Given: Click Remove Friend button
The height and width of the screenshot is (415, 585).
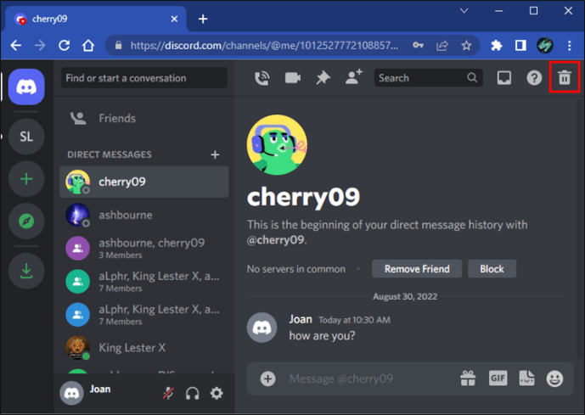Looking at the screenshot, I should [x=417, y=269].
